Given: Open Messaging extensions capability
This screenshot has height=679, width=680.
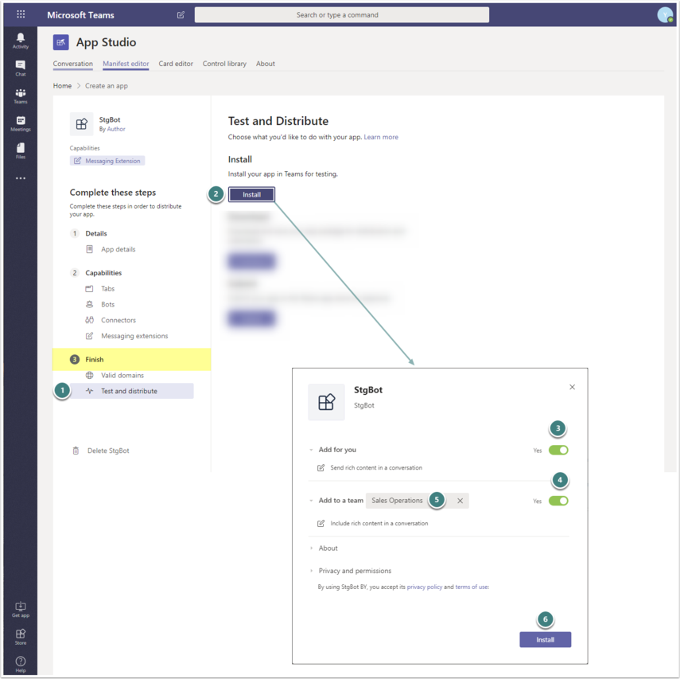Looking at the screenshot, I should pyautogui.click(x=134, y=336).
